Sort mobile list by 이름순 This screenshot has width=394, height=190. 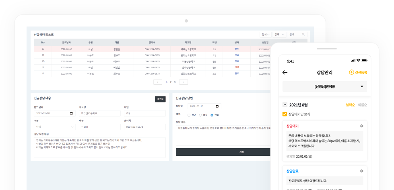[x=362, y=105]
